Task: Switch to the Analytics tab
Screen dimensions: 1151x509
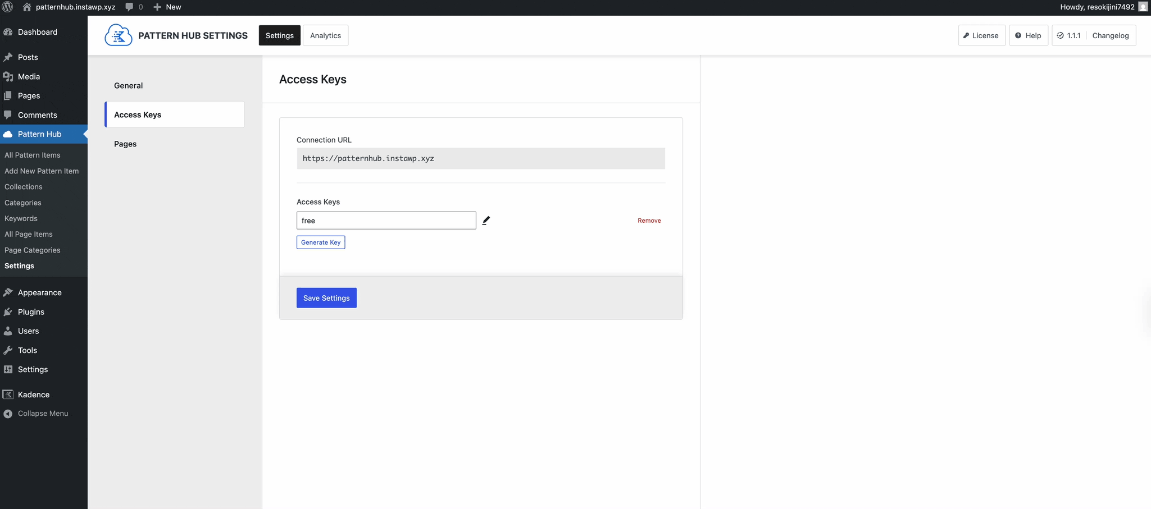Action: 325,35
